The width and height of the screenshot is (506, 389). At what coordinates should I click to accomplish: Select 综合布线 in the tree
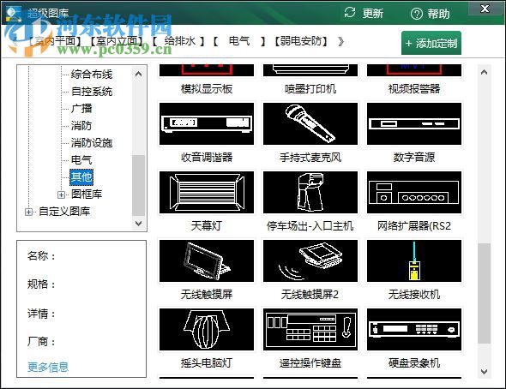click(92, 75)
